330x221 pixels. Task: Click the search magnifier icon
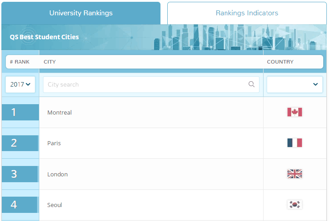pos(251,84)
